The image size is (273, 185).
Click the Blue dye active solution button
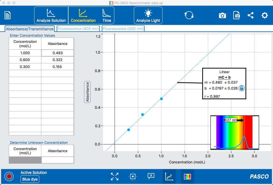coord(30,179)
